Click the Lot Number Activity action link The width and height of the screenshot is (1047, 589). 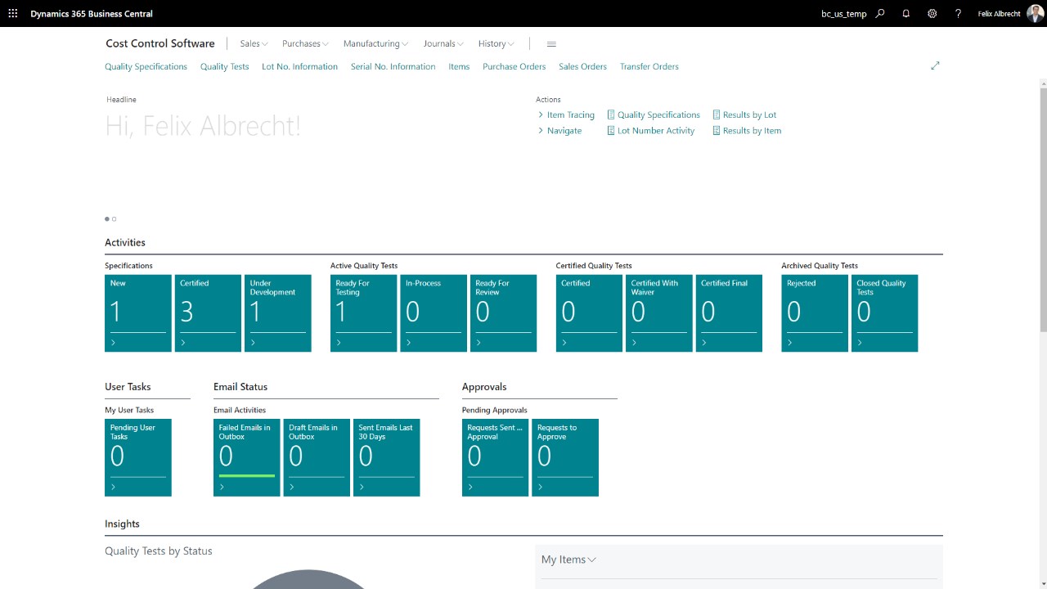pos(656,131)
